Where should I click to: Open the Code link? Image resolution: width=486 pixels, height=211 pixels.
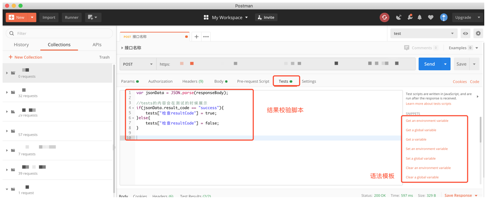click(474, 82)
